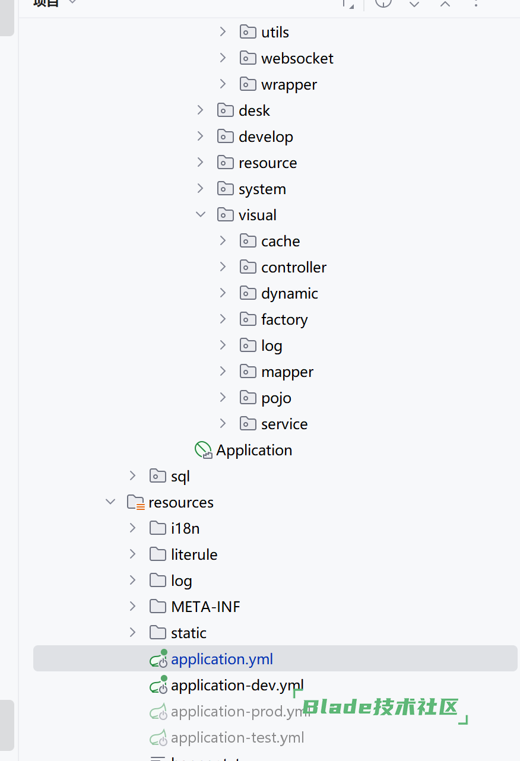This screenshot has width=520, height=761.
Task: Click the Select Opened File target icon
Action: (383, 3)
